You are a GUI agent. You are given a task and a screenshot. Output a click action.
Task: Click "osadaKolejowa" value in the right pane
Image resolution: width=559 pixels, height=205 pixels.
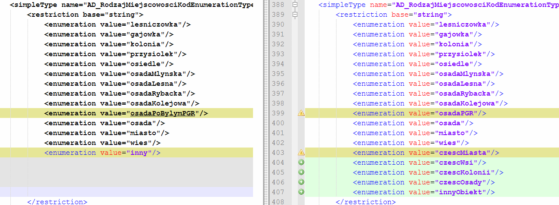(x=466, y=103)
